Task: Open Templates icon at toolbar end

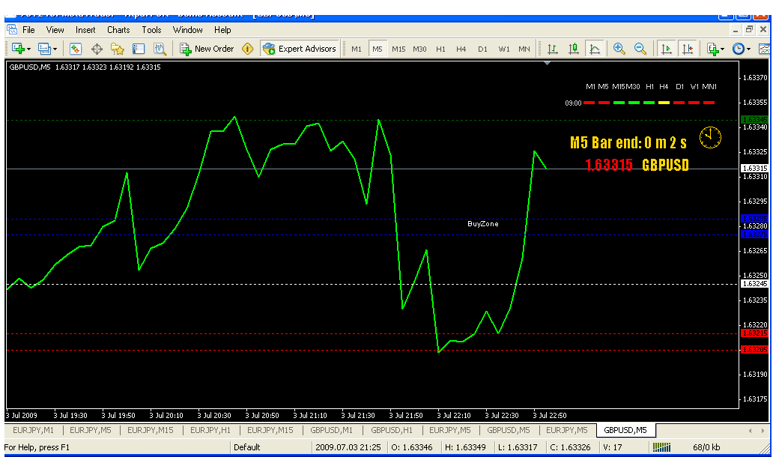Action: pos(765,49)
